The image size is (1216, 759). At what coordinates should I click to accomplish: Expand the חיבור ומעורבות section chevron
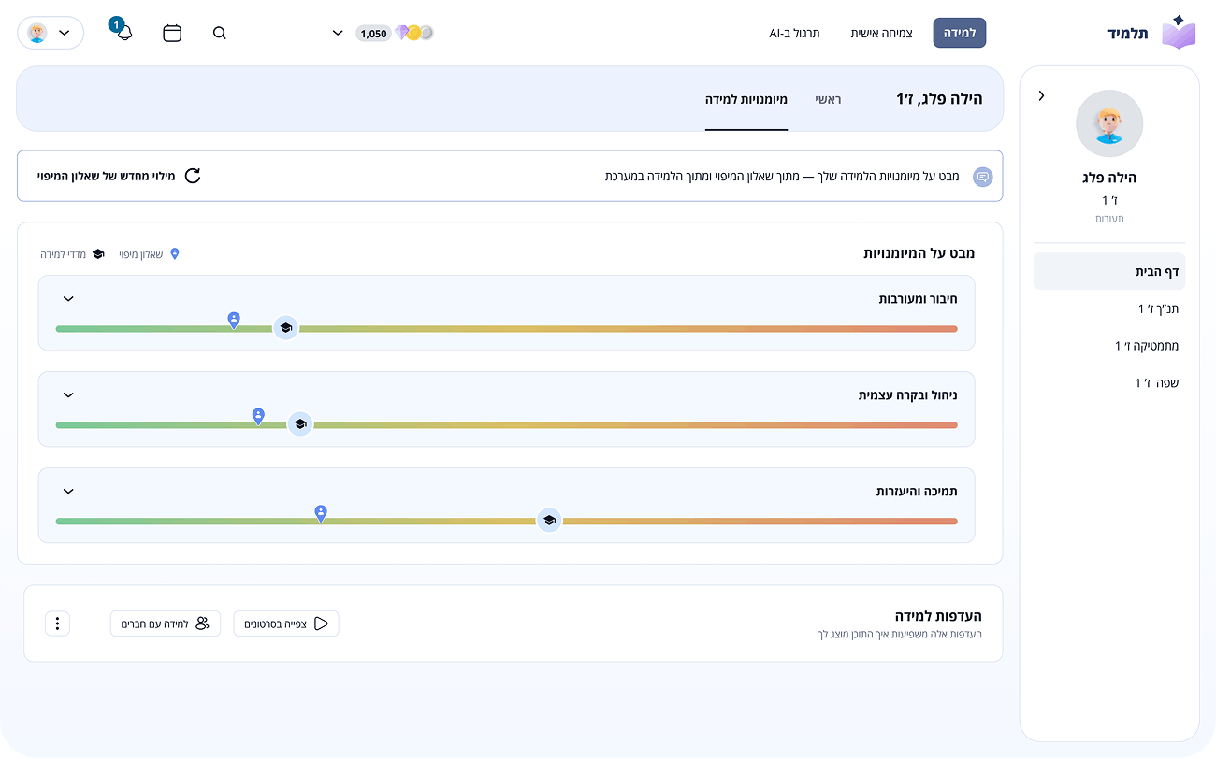click(x=68, y=299)
